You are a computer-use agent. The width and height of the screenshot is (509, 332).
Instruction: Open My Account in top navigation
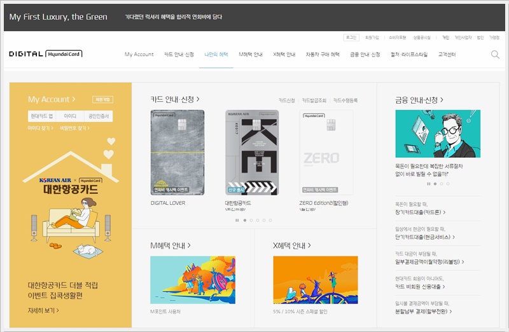click(139, 54)
